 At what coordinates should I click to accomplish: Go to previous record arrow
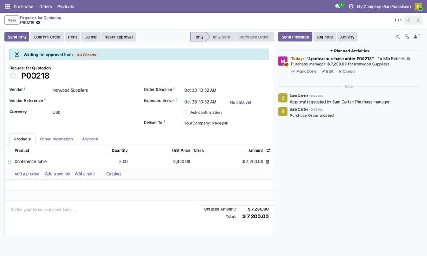408,20
